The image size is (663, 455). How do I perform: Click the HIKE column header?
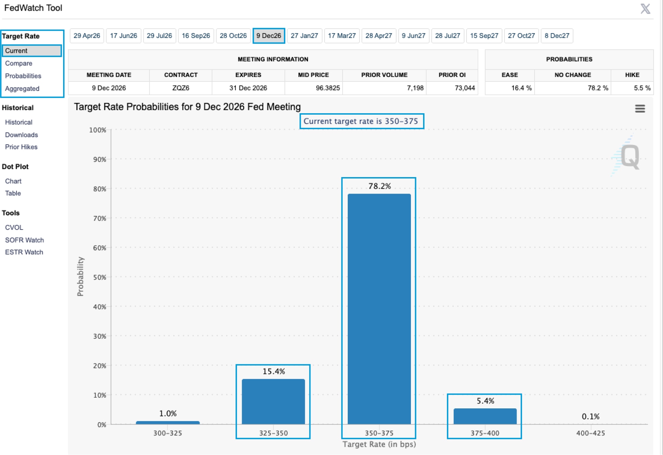pos(632,75)
